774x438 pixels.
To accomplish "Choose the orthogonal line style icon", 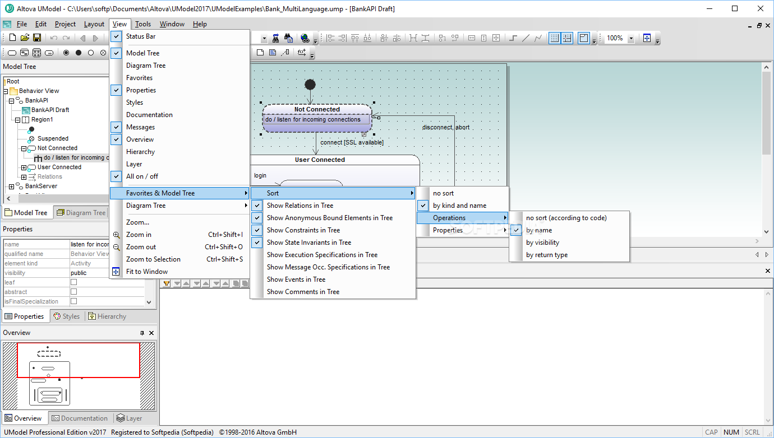I will 512,38.
